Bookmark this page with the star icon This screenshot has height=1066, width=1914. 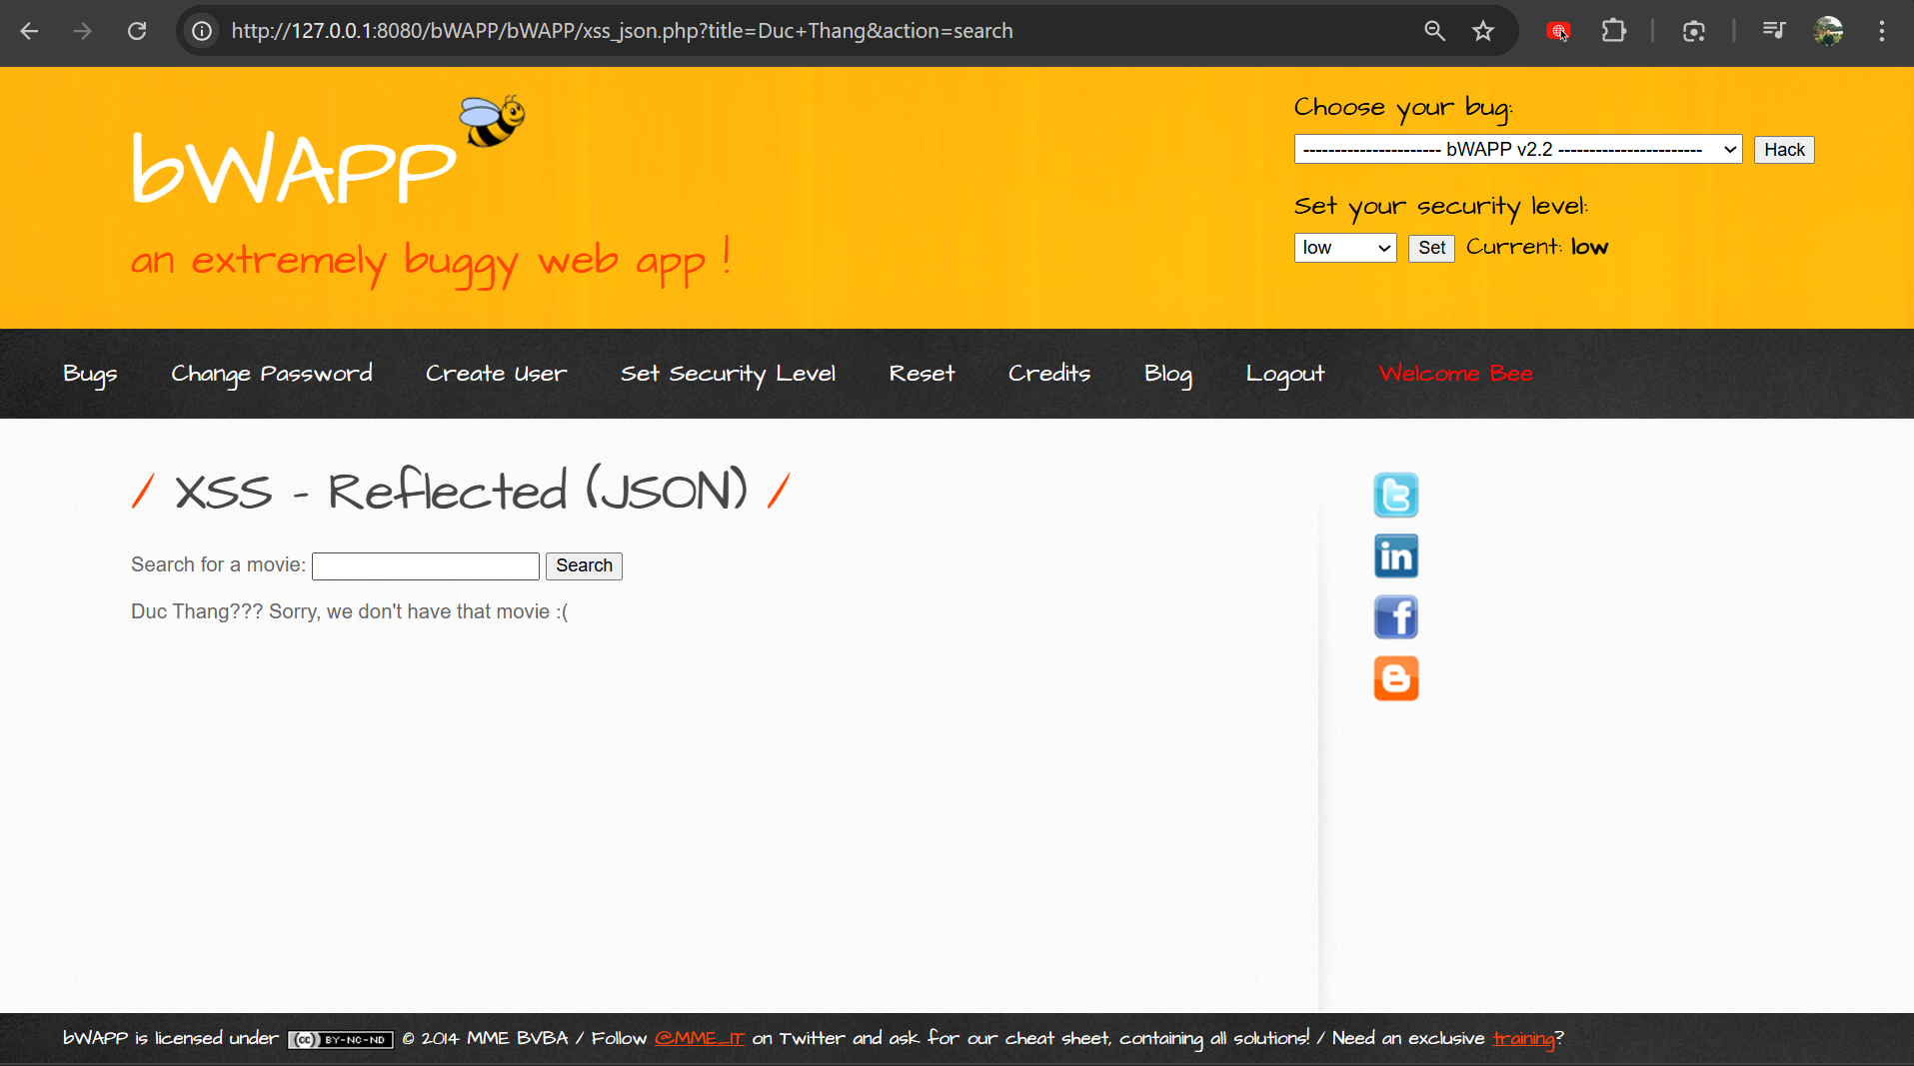click(x=1483, y=31)
